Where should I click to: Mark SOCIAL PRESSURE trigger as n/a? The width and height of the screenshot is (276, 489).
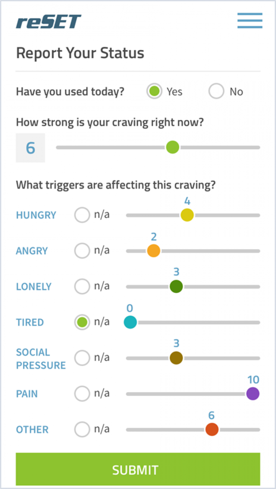pos(82,358)
